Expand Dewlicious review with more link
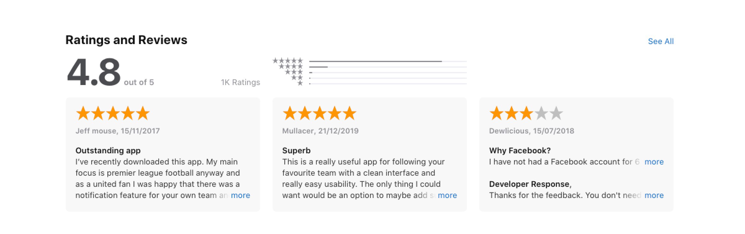Screen dimensions: 745x234 click(x=654, y=162)
